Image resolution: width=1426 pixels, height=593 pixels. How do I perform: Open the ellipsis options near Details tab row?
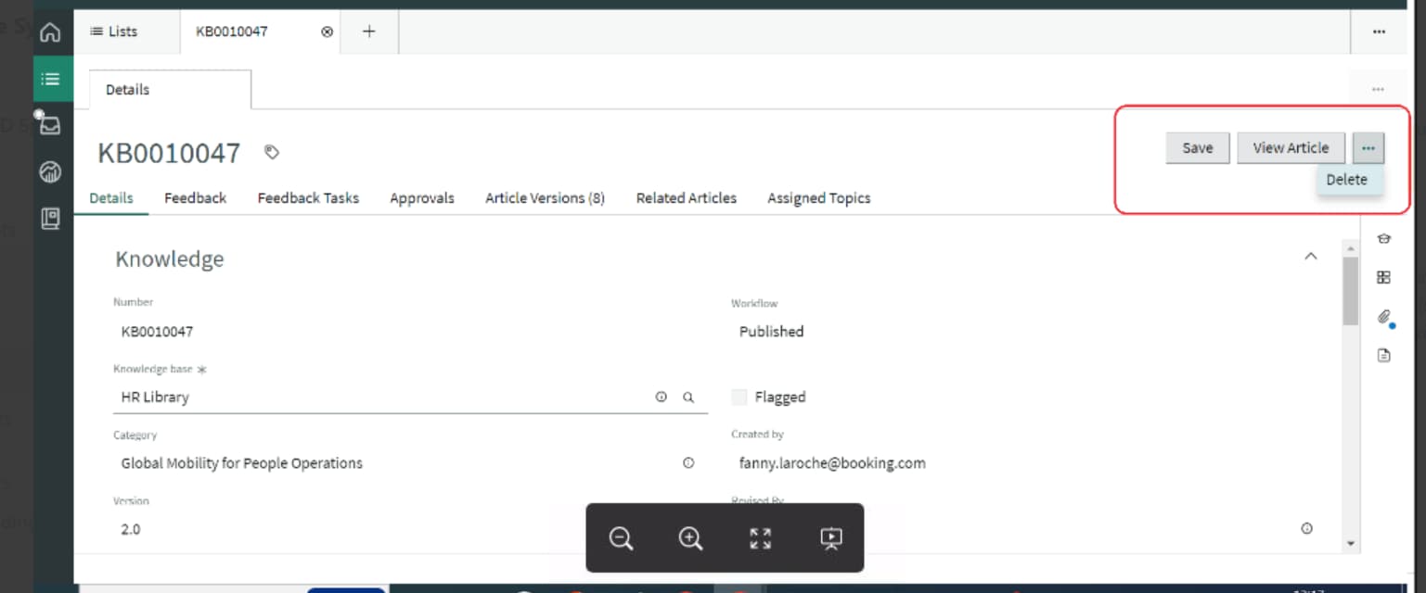(1377, 88)
